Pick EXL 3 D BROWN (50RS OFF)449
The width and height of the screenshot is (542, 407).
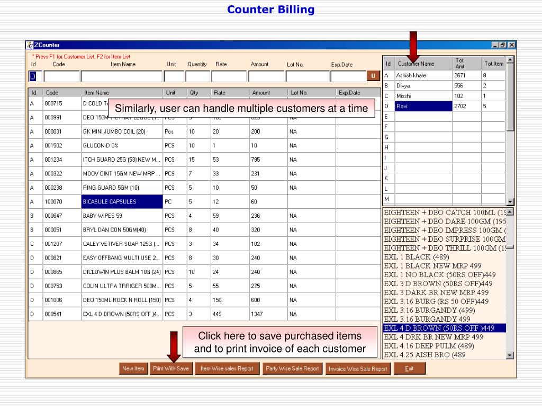point(445,284)
